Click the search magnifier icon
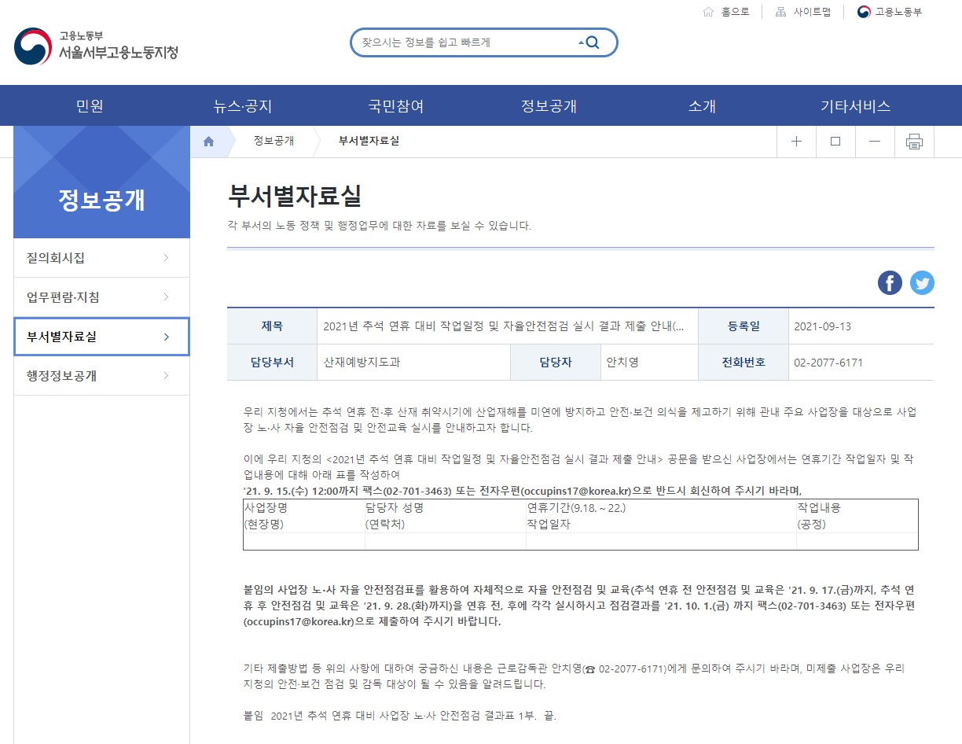Screen dimensions: 962x744 593,43
